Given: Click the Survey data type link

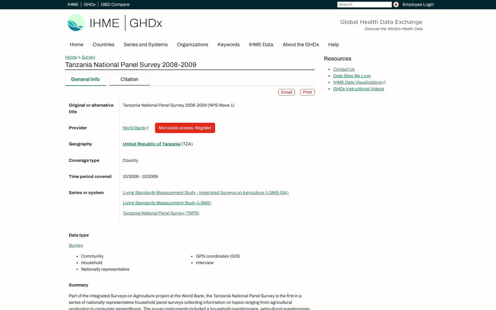Looking at the screenshot, I should (x=76, y=245).
